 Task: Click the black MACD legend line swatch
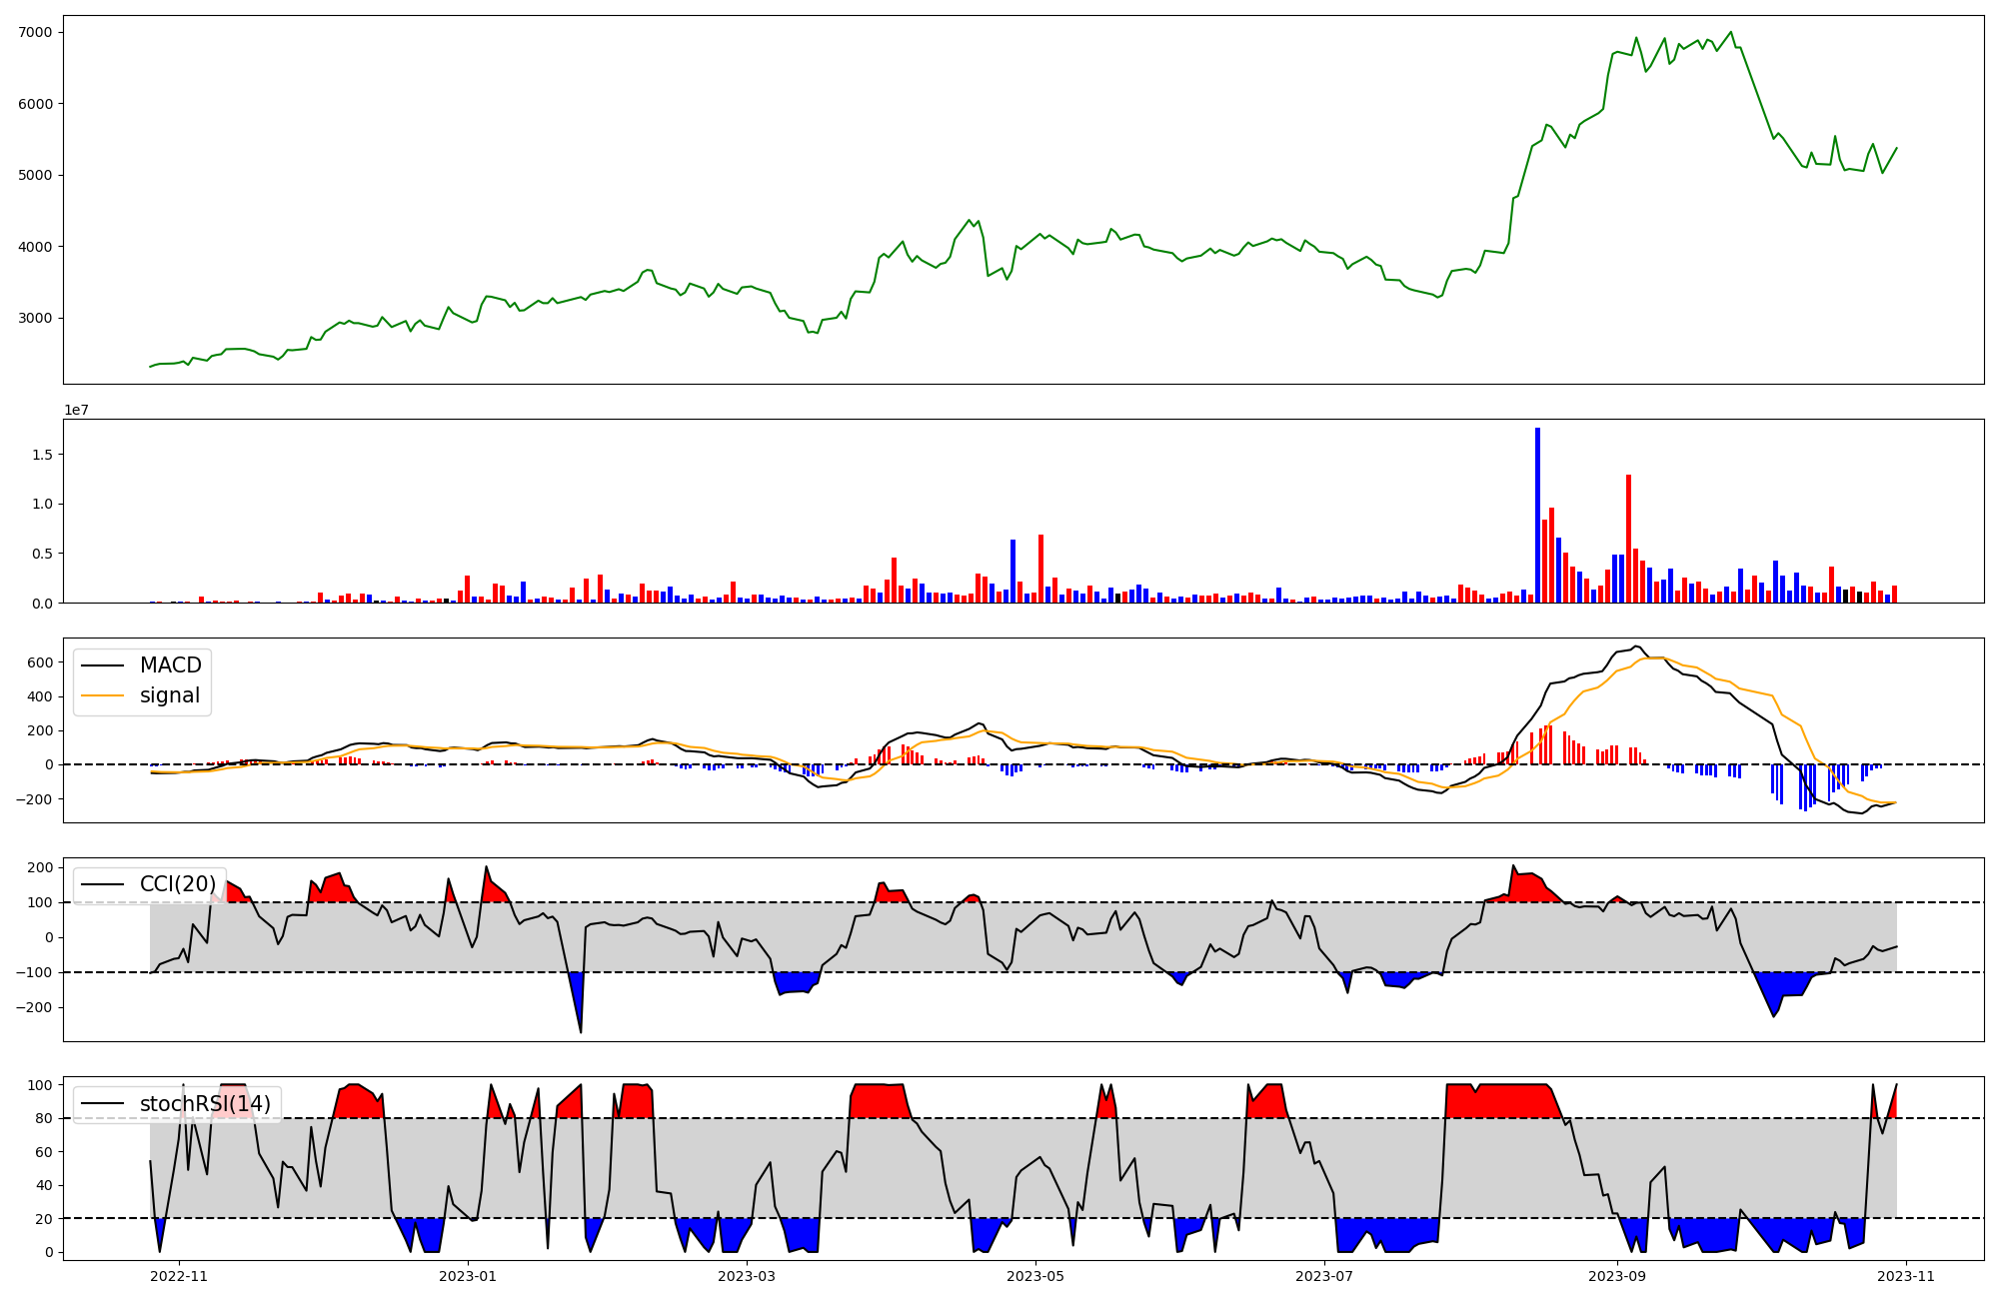tap(102, 665)
